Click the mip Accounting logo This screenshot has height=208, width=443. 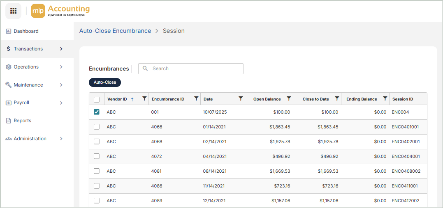click(x=60, y=11)
